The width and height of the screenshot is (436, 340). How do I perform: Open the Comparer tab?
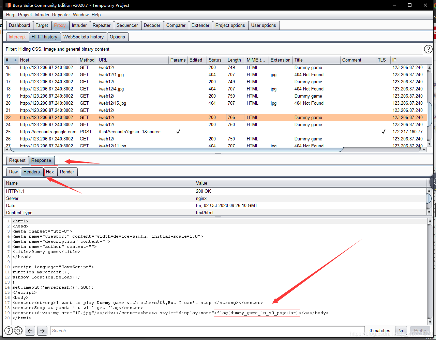coord(176,25)
